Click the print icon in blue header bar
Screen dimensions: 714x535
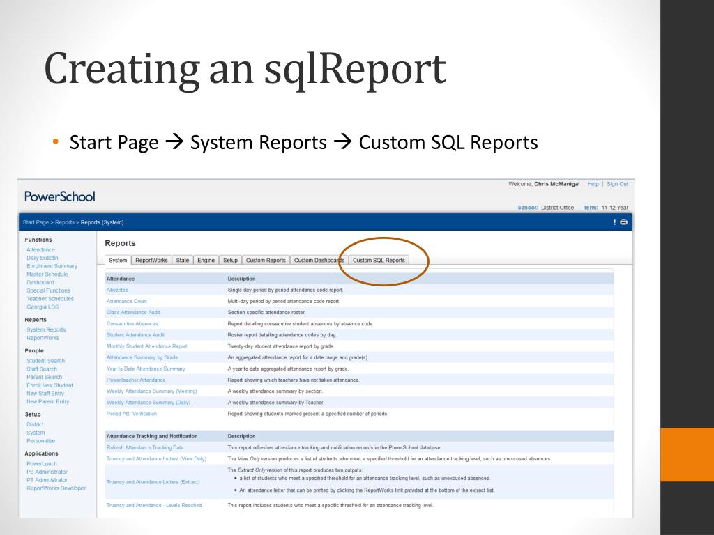(624, 222)
